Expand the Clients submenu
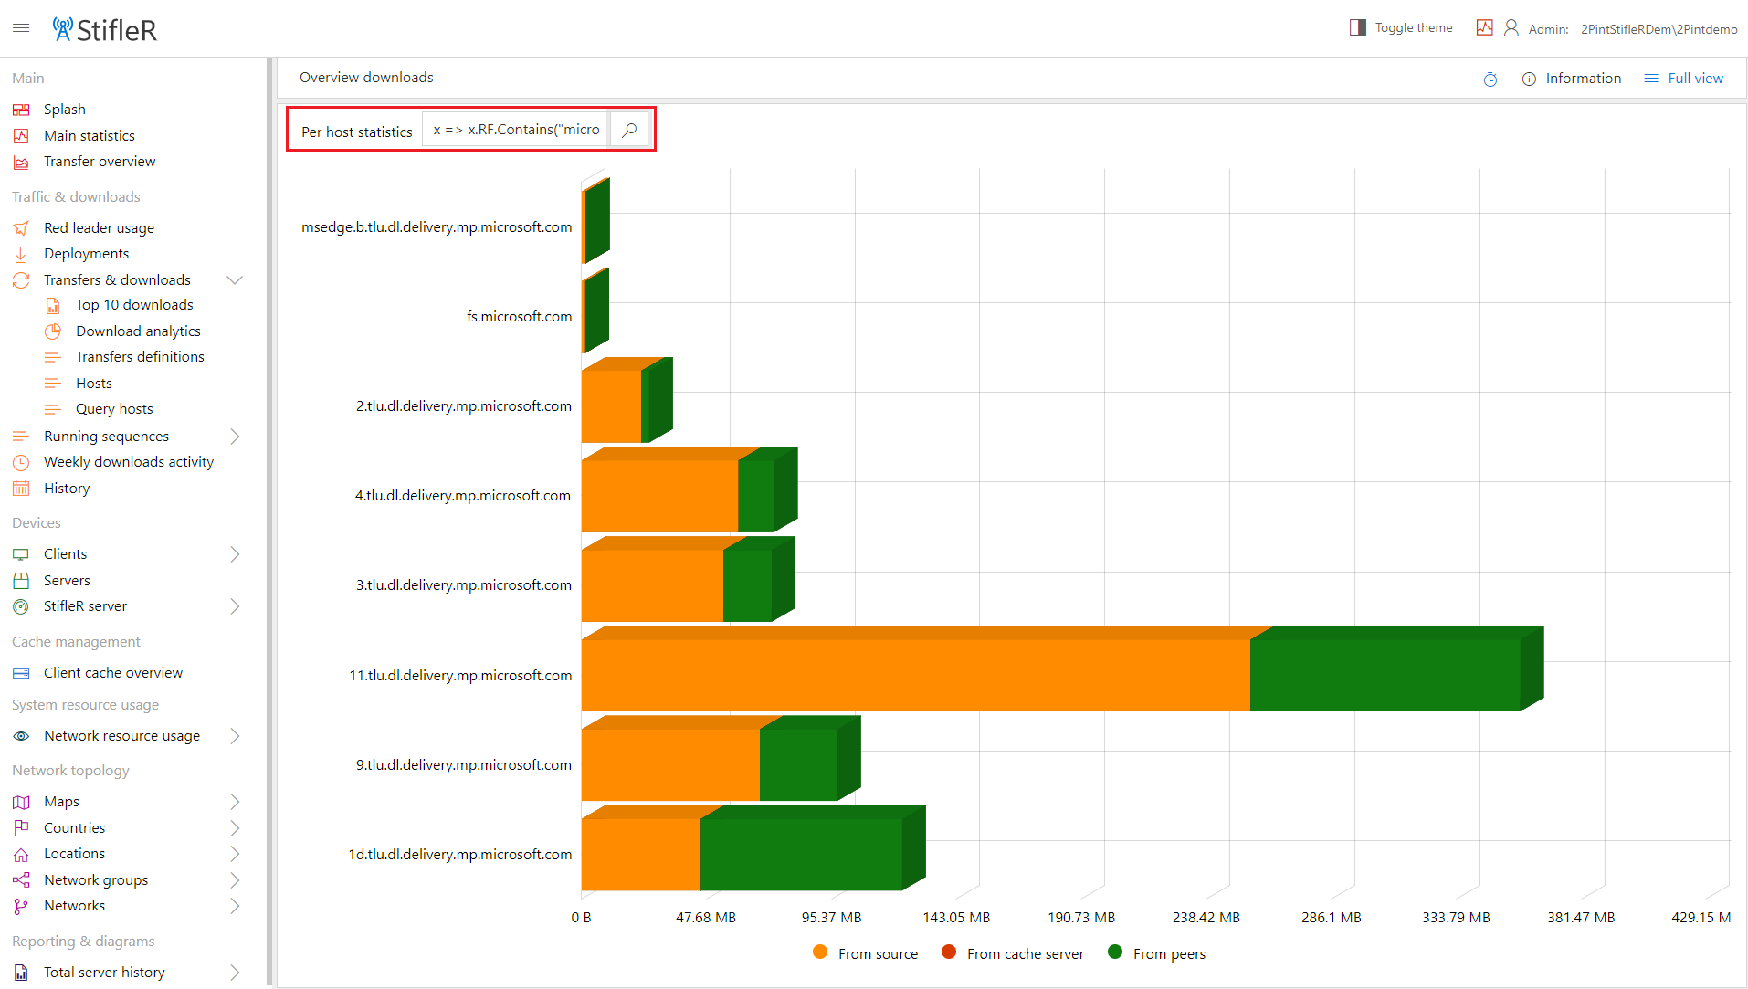1748x989 pixels. (235, 554)
